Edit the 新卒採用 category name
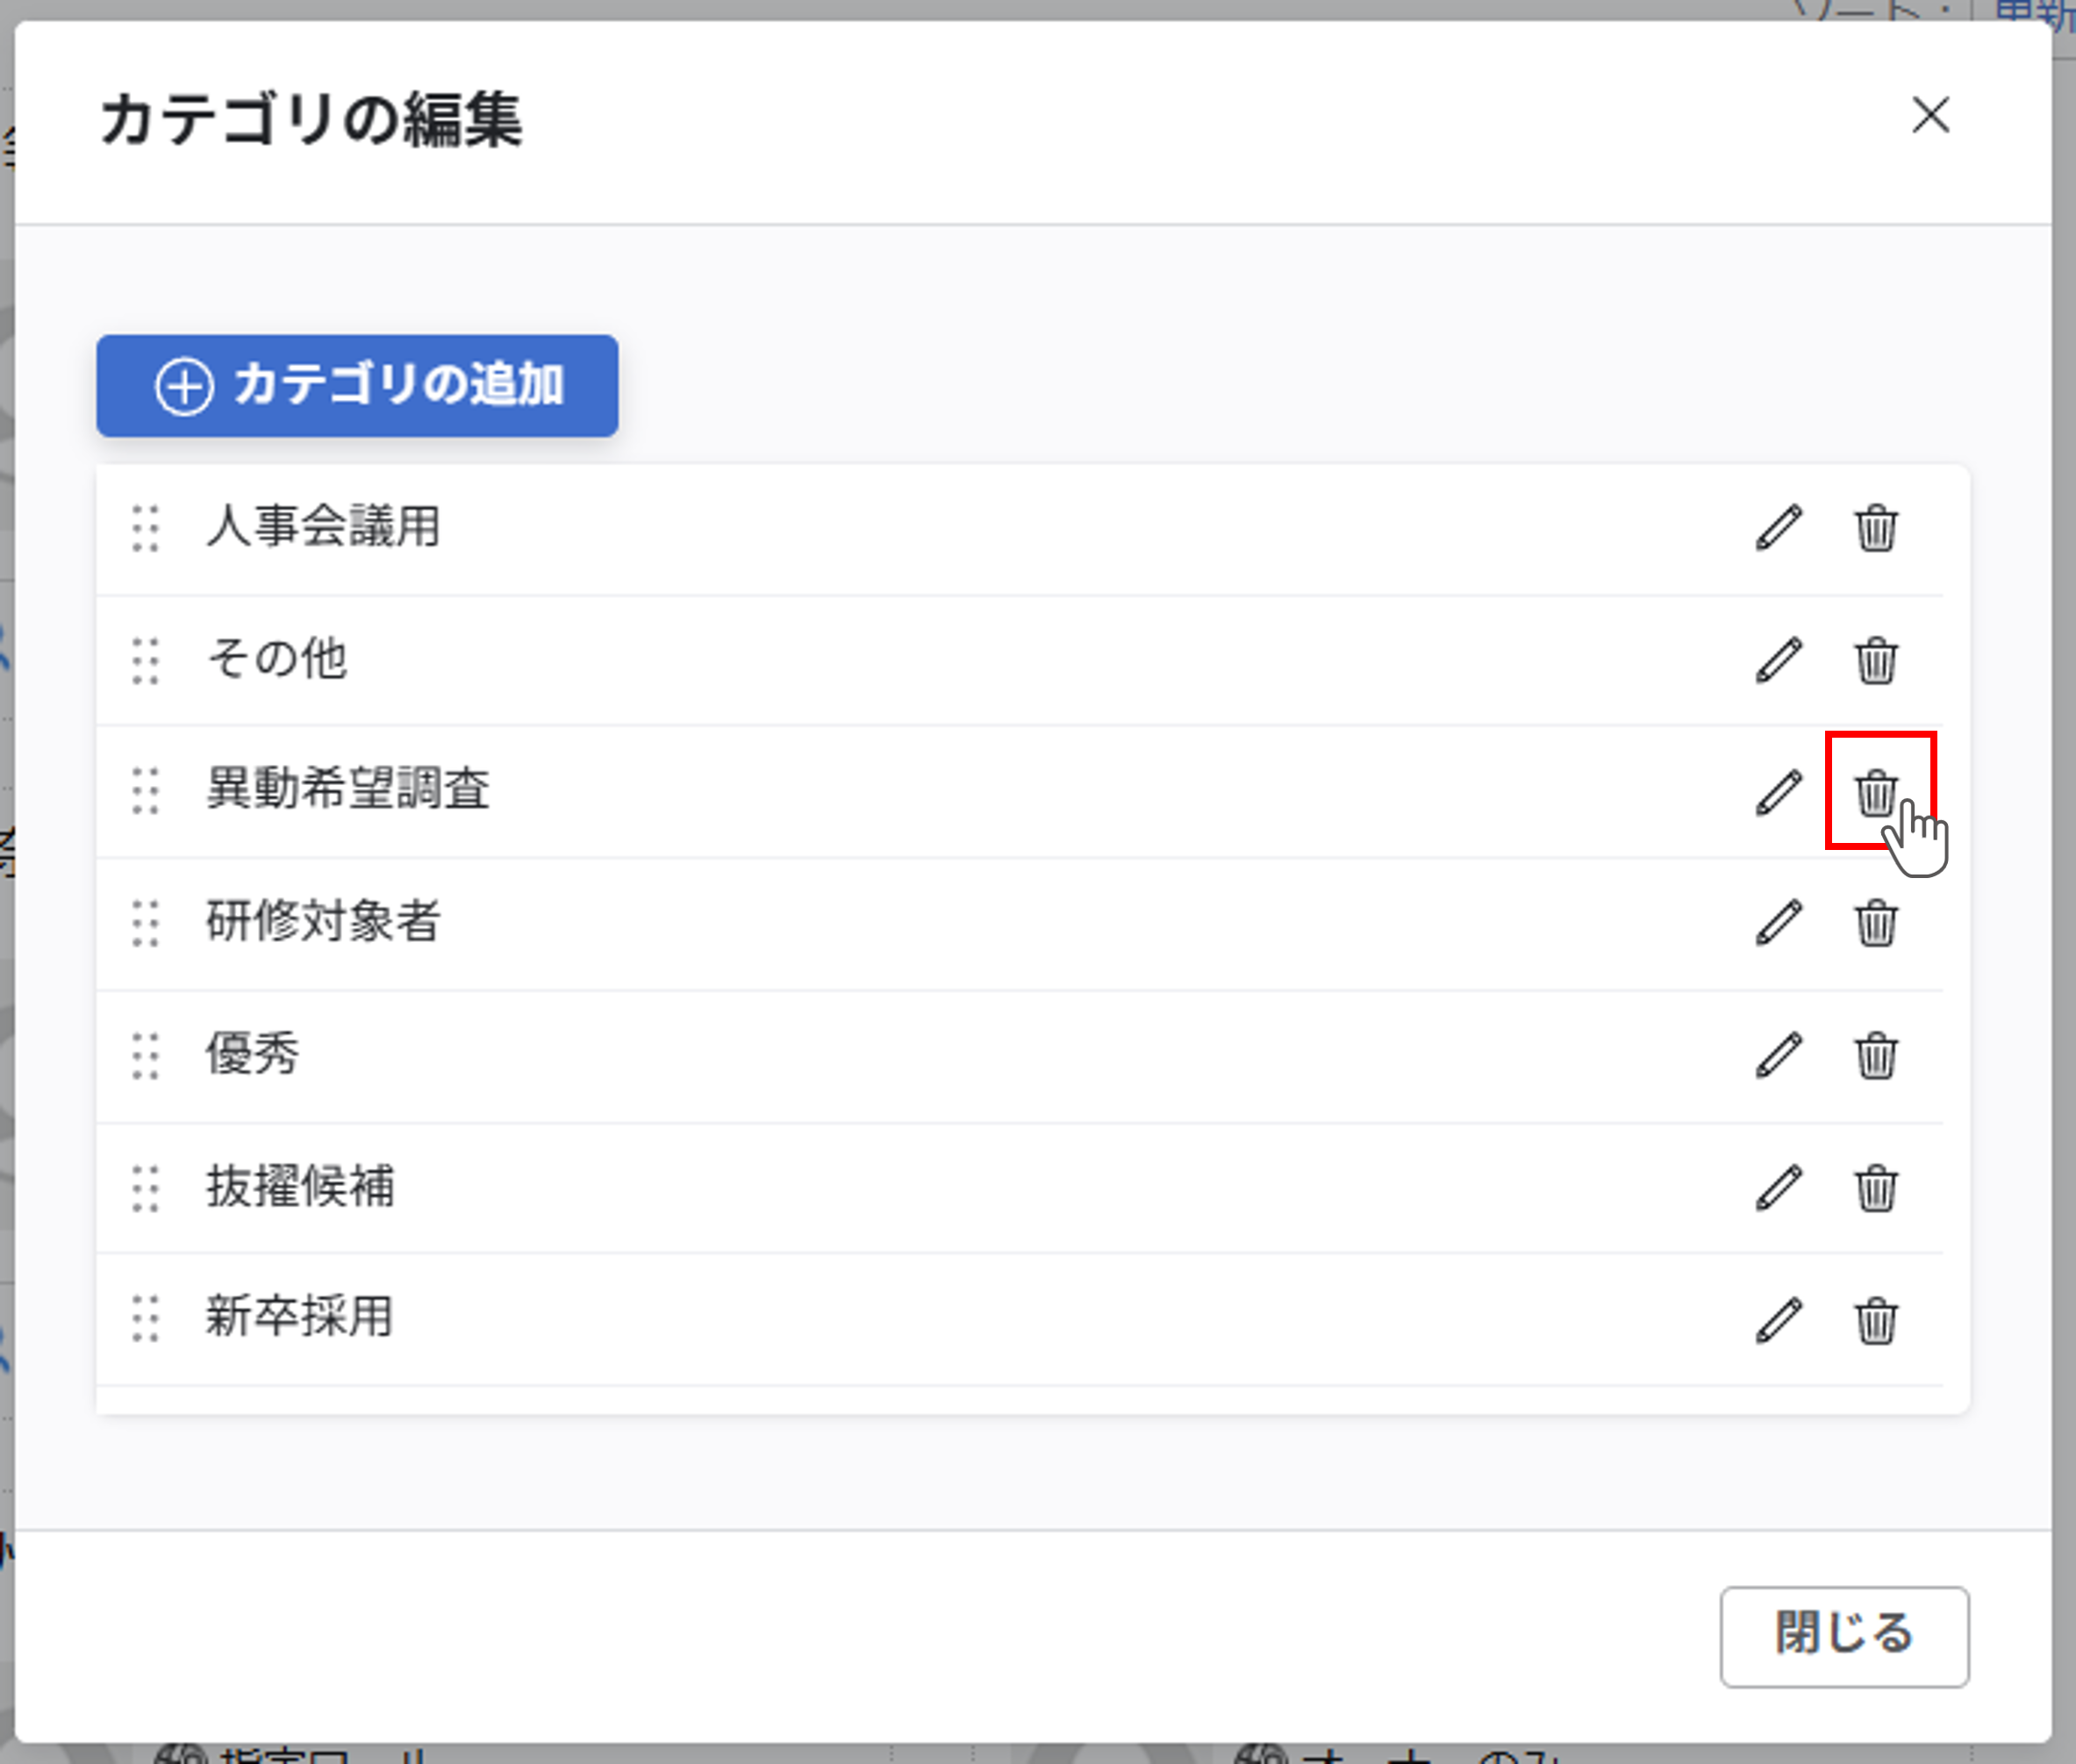 coord(1778,1320)
